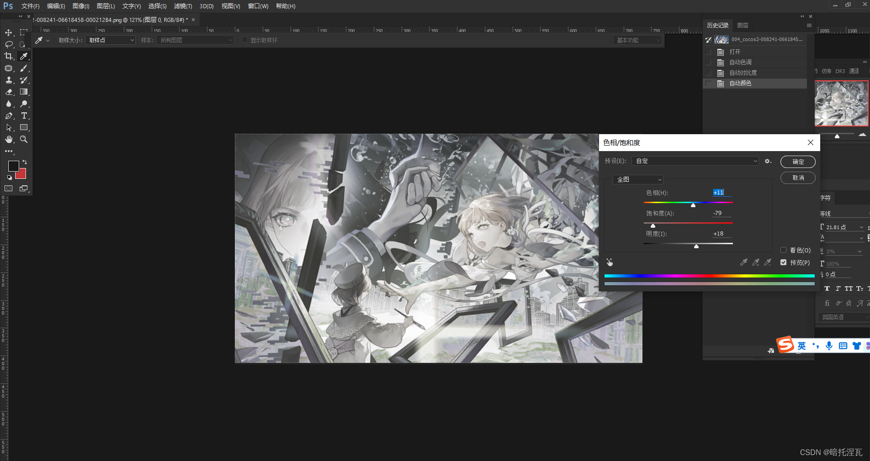Screen dimensions: 870x461
Task: Select the Eyedropper tool in toolbox
Action: pyautogui.click(x=24, y=56)
